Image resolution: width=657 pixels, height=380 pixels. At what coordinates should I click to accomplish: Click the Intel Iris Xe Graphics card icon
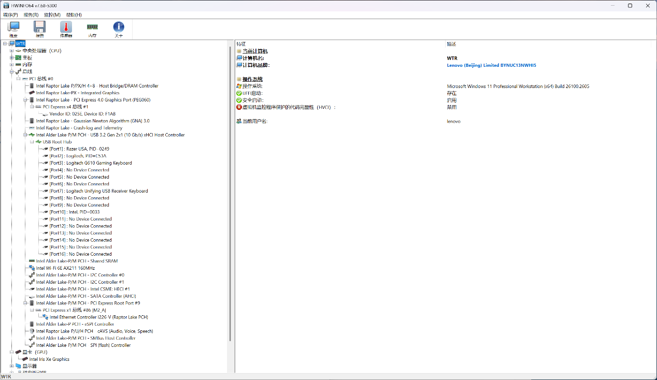[25, 359]
